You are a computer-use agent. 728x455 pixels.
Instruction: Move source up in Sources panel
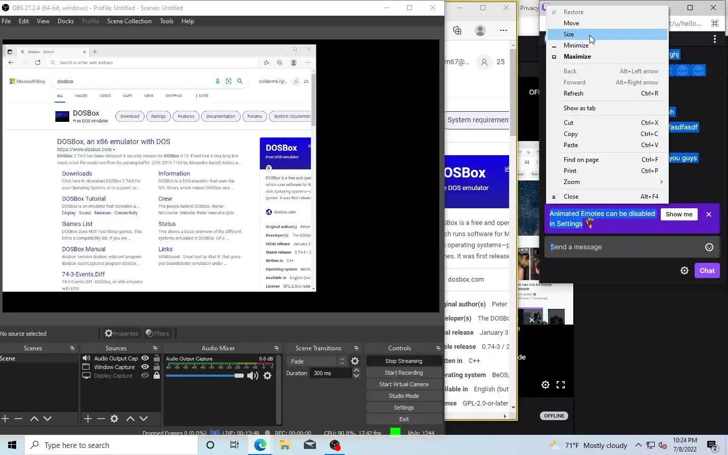click(x=130, y=419)
